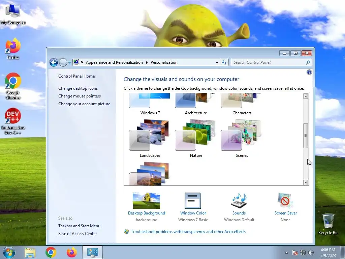This screenshot has height=259, width=345.
Task: Click the Forward navigation button
Action: (x=63, y=62)
